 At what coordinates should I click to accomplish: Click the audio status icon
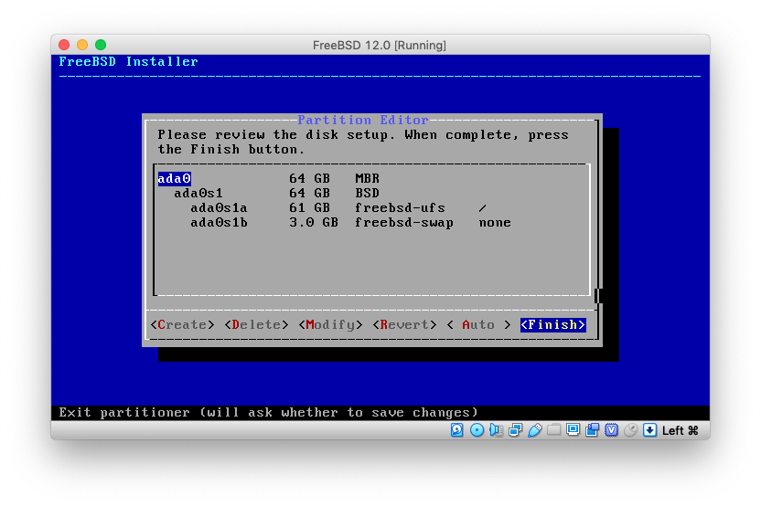pos(496,429)
